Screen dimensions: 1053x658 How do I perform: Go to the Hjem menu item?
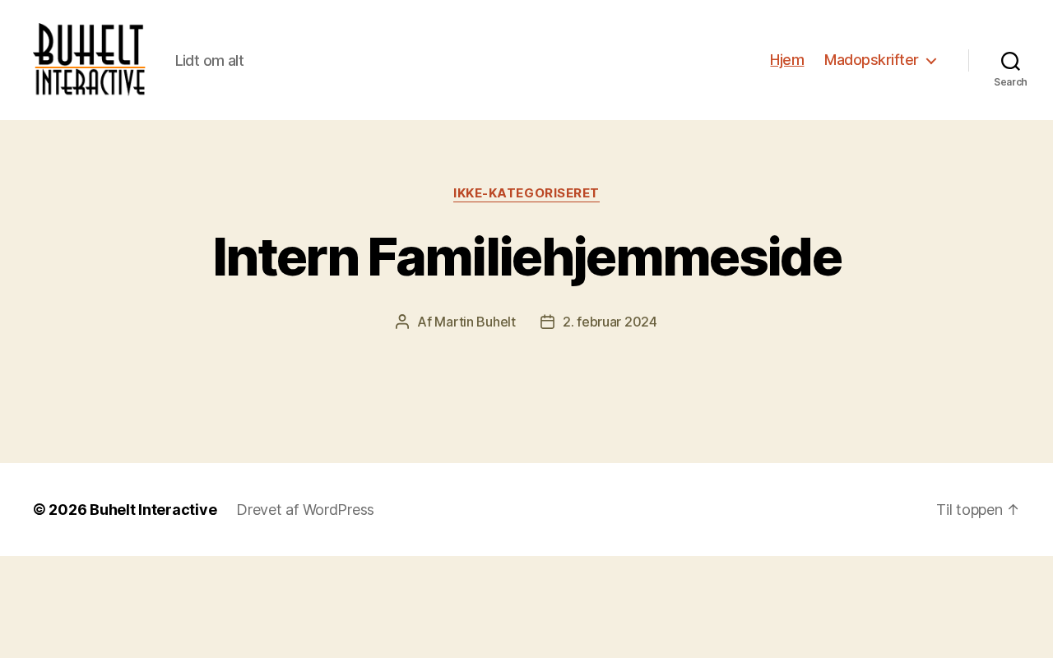pyautogui.click(x=786, y=60)
